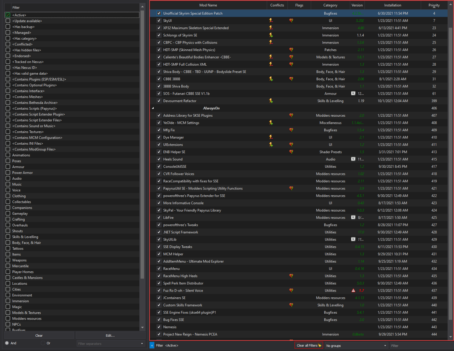Click the CBBE 3BBB flag icon
The image size is (454, 351).
[x=291, y=79]
